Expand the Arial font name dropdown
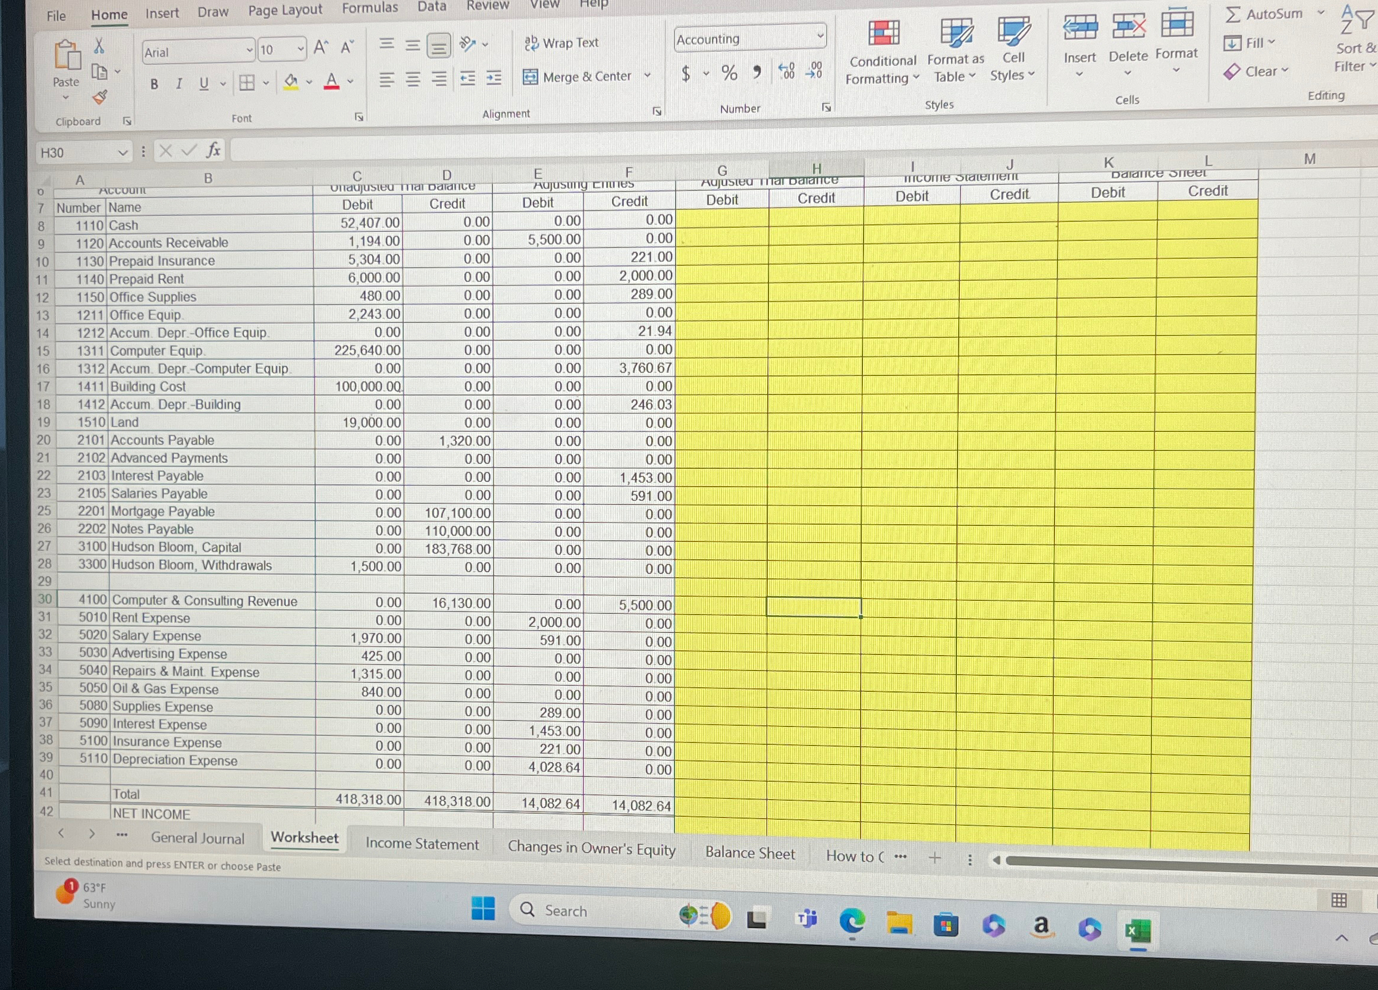 (249, 51)
